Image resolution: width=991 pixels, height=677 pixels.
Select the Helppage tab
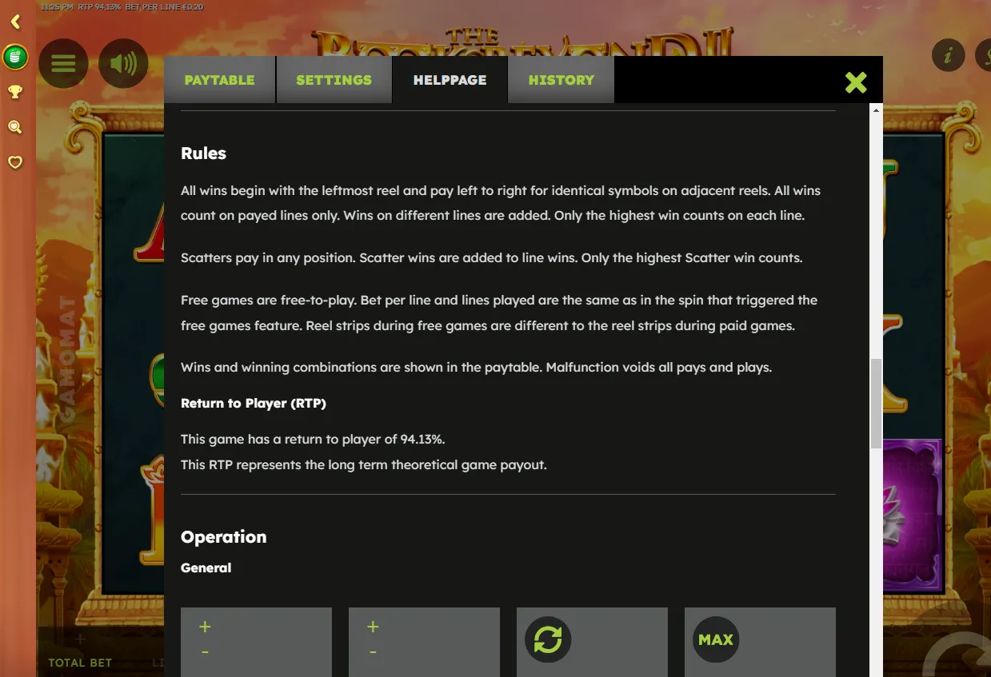450,80
